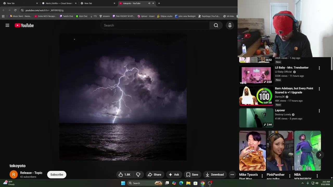The width and height of the screenshot is (333, 187).
Task: Open options for the PinkPantheress talks short
Action: (x=290, y=176)
